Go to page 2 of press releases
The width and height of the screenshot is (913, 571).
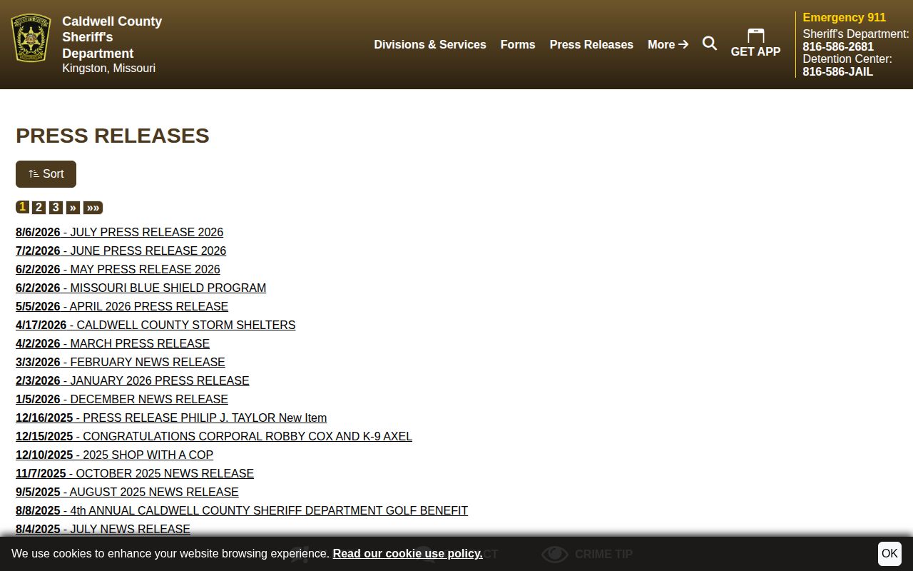pyautogui.click(x=39, y=208)
